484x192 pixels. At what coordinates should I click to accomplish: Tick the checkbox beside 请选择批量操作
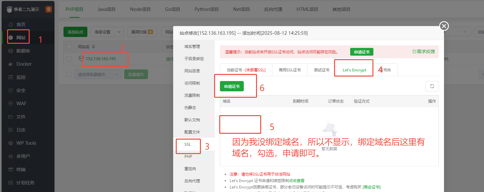[x=69, y=74]
